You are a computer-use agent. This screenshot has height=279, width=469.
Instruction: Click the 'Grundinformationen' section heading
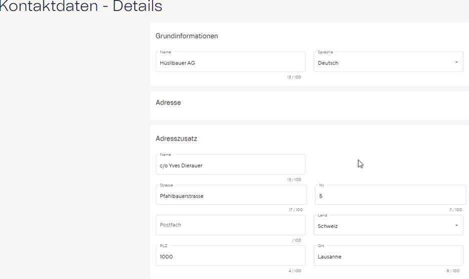[187, 36]
